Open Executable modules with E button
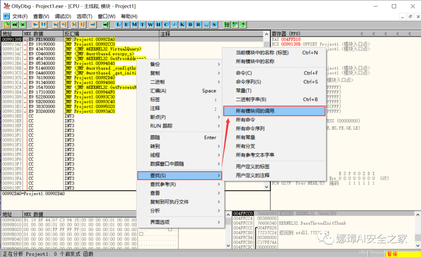Image resolution: width=421 pixels, height=257 pixels. 126,25
